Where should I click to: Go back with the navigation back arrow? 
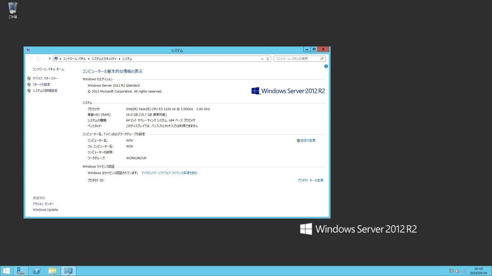[30, 59]
